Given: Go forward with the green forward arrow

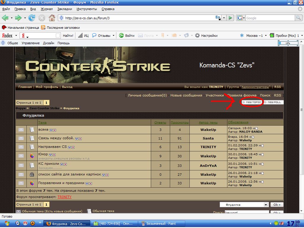Looking at the screenshot, I should [x=18, y=18].
